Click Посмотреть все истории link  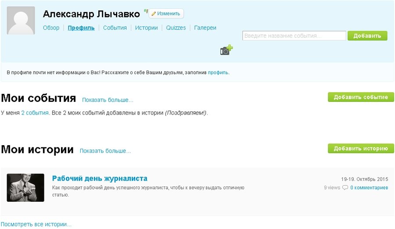click(x=36, y=224)
